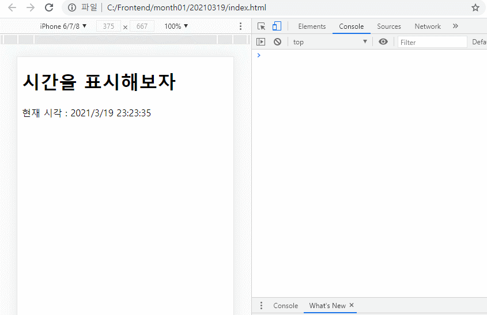Edit the viewport height field 667

pyautogui.click(x=142, y=26)
